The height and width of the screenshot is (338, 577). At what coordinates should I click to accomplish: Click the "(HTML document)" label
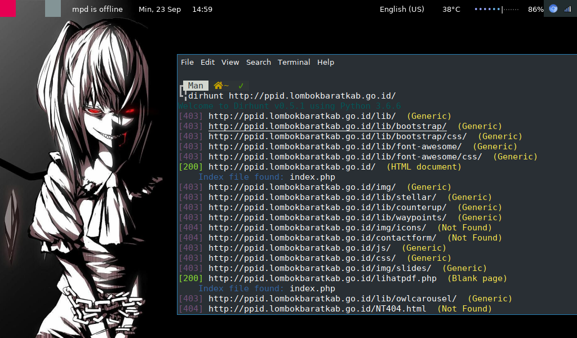click(x=424, y=167)
